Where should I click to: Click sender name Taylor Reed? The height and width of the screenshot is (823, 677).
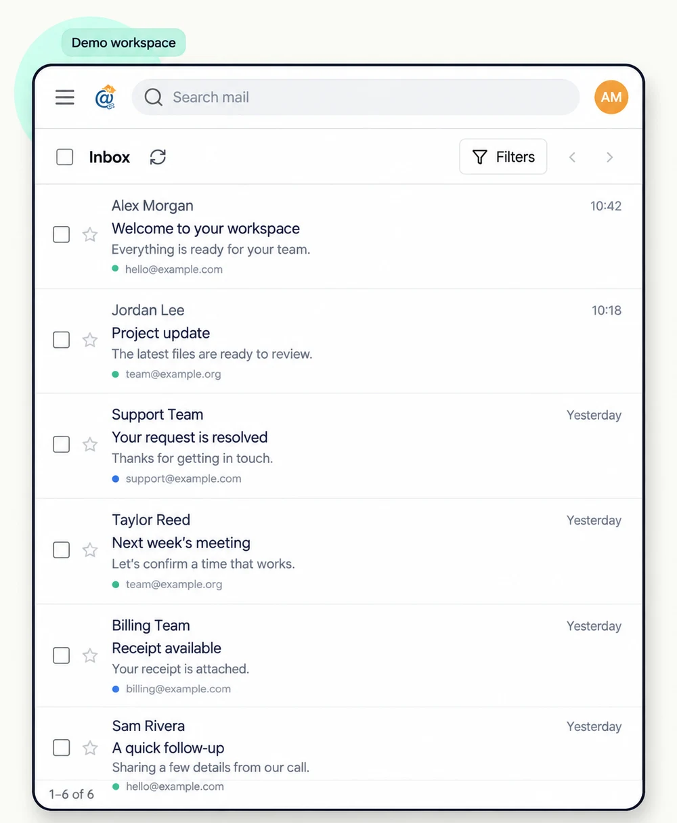tap(151, 520)
